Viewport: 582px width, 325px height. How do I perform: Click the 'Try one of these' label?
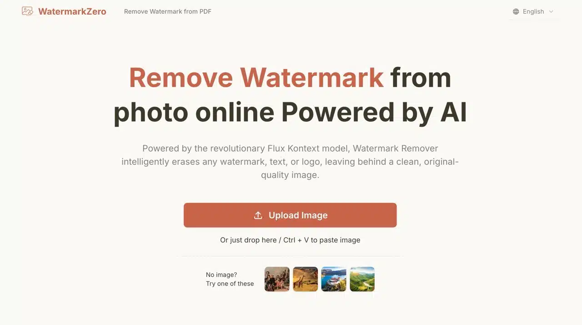230,284
